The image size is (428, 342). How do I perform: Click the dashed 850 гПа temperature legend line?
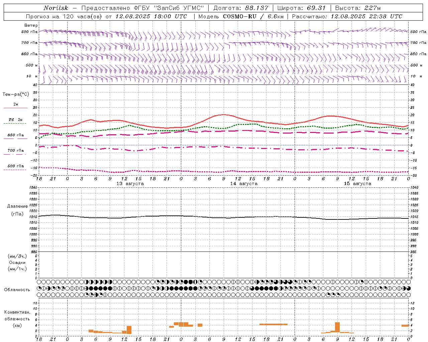pyautogui.click(x=15, y=139)
